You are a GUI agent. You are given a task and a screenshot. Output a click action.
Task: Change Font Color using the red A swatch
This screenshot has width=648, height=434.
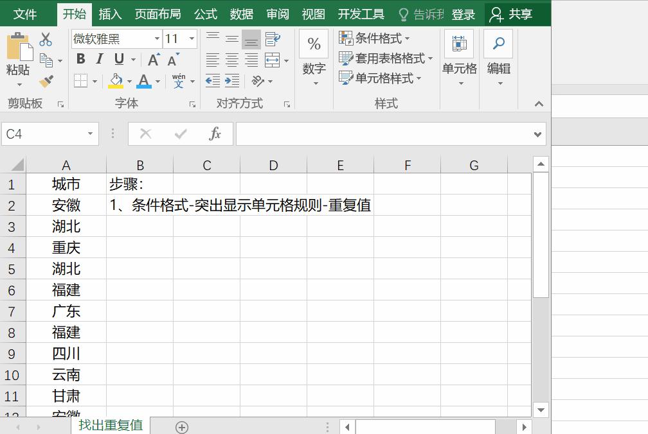pos(143,81)
